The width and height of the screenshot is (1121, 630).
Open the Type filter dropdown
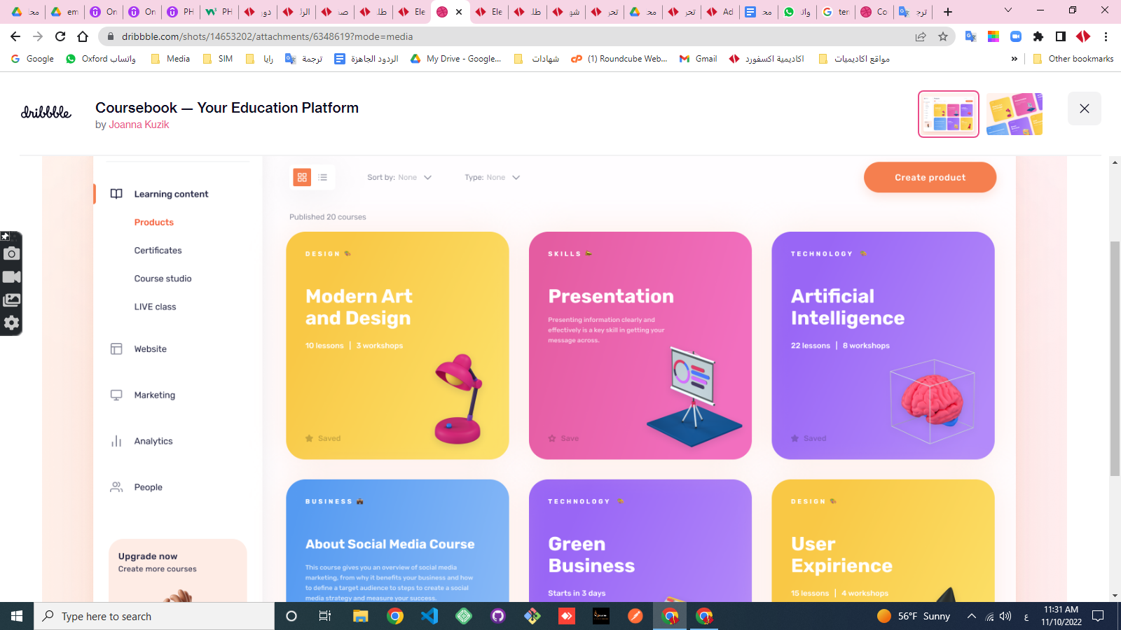(492, 178)
